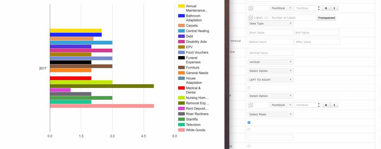Open the Data Type dropdown
This screenshot has width=381, height=149.
(x=271, y=23)
